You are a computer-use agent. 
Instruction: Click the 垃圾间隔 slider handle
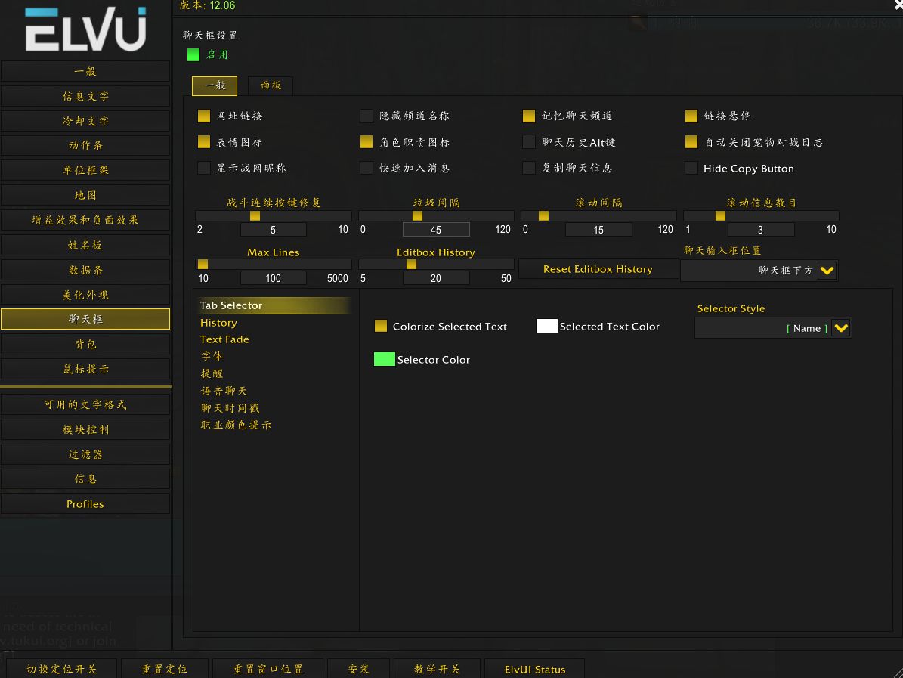point(417,216)
